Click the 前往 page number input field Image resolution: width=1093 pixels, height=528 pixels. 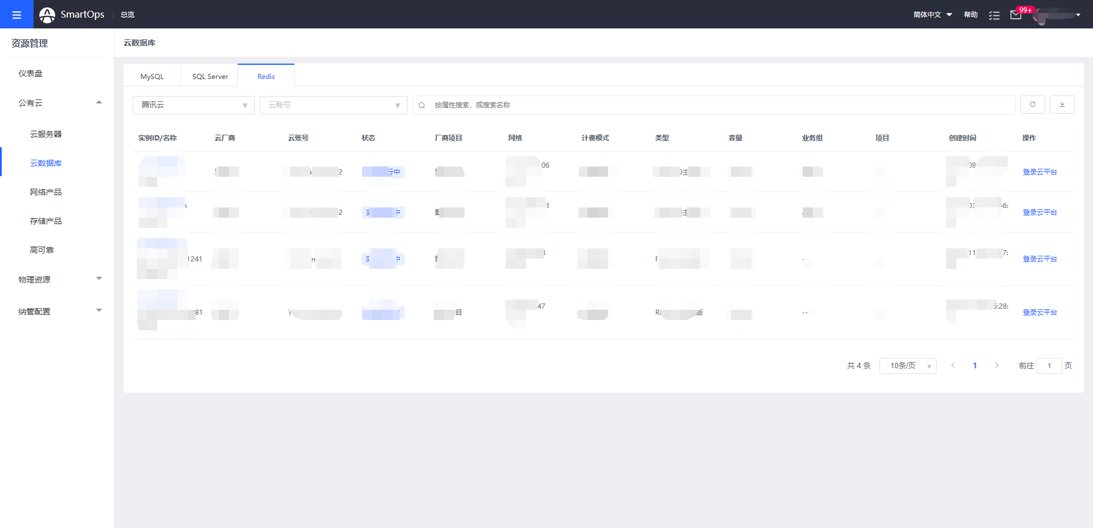pos(1049,366)
